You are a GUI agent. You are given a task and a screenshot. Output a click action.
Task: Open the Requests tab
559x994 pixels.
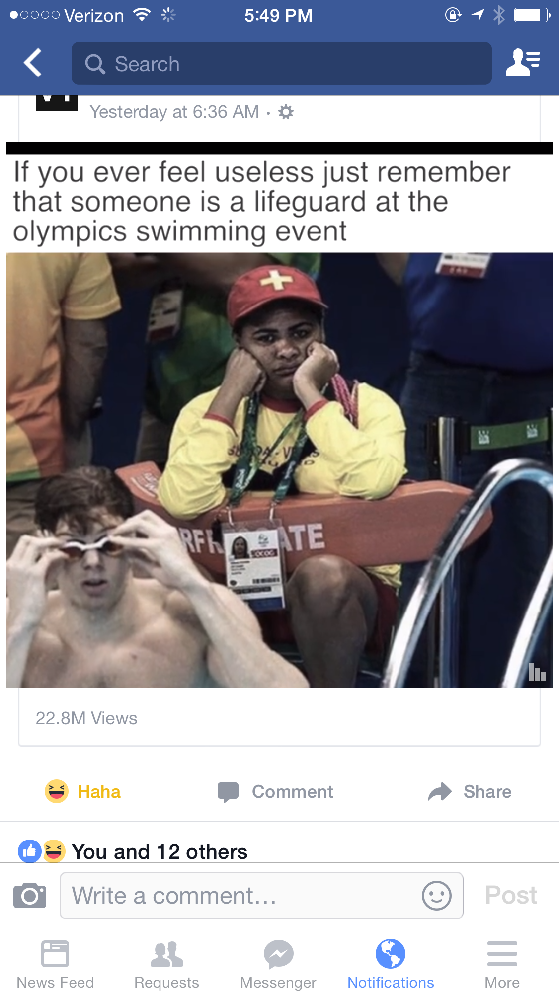pos(167,964)
